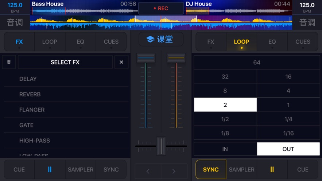Enable SYNC on the left deck
Screen dimensions: 322x181
pyautogui.click(x=111, y=169)
